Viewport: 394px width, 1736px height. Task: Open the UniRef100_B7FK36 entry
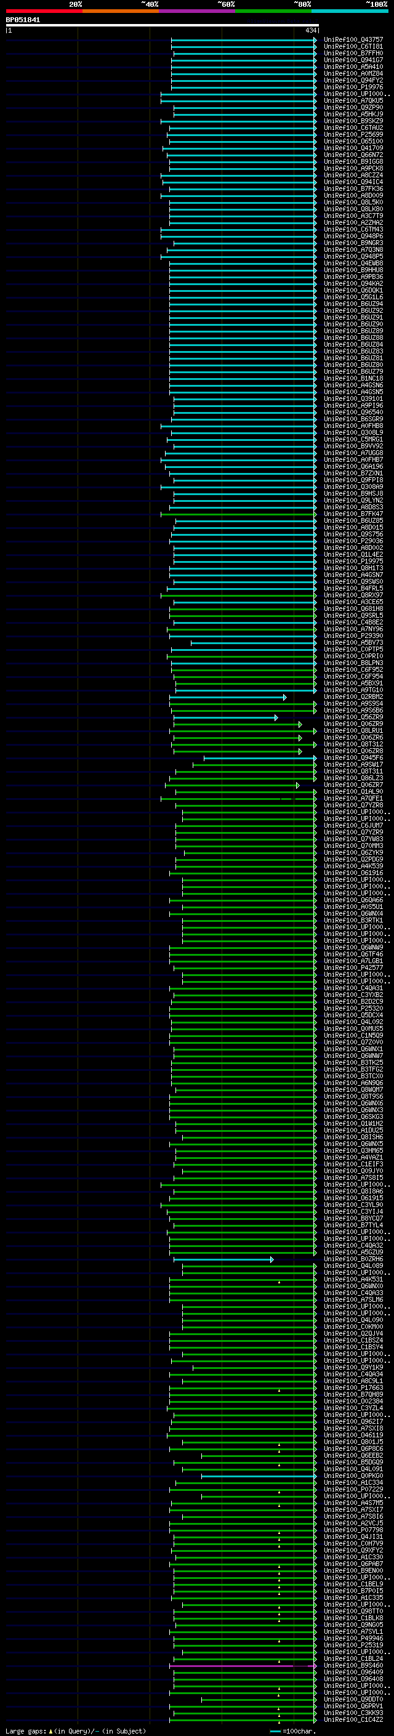point(353,188)
